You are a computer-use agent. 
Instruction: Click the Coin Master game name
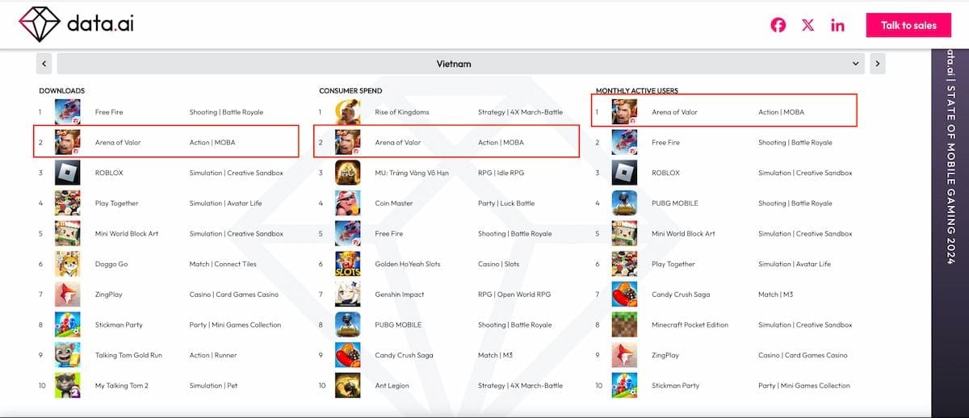point(394,203)
